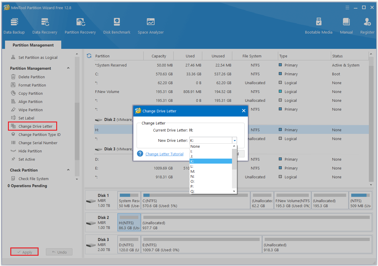The image size is (378, 266).
Task: Sort by File System column header
Action: [255, 56]
